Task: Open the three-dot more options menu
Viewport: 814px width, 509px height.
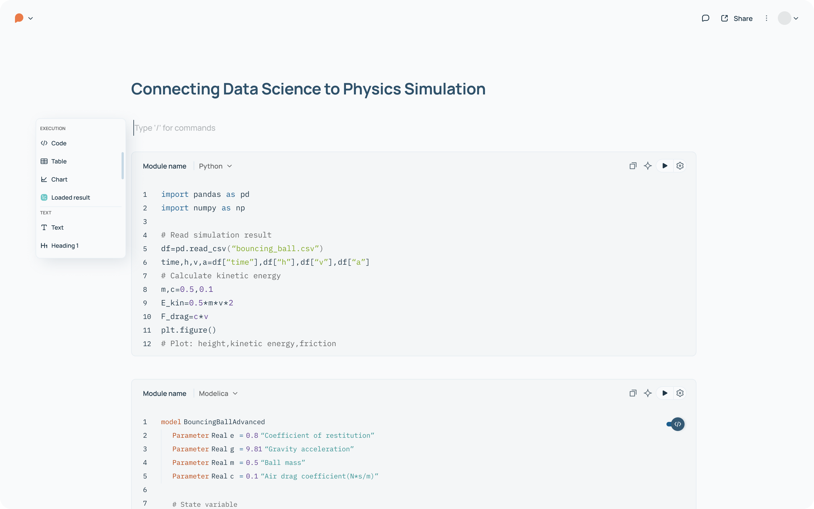Action: pos(766,18)
